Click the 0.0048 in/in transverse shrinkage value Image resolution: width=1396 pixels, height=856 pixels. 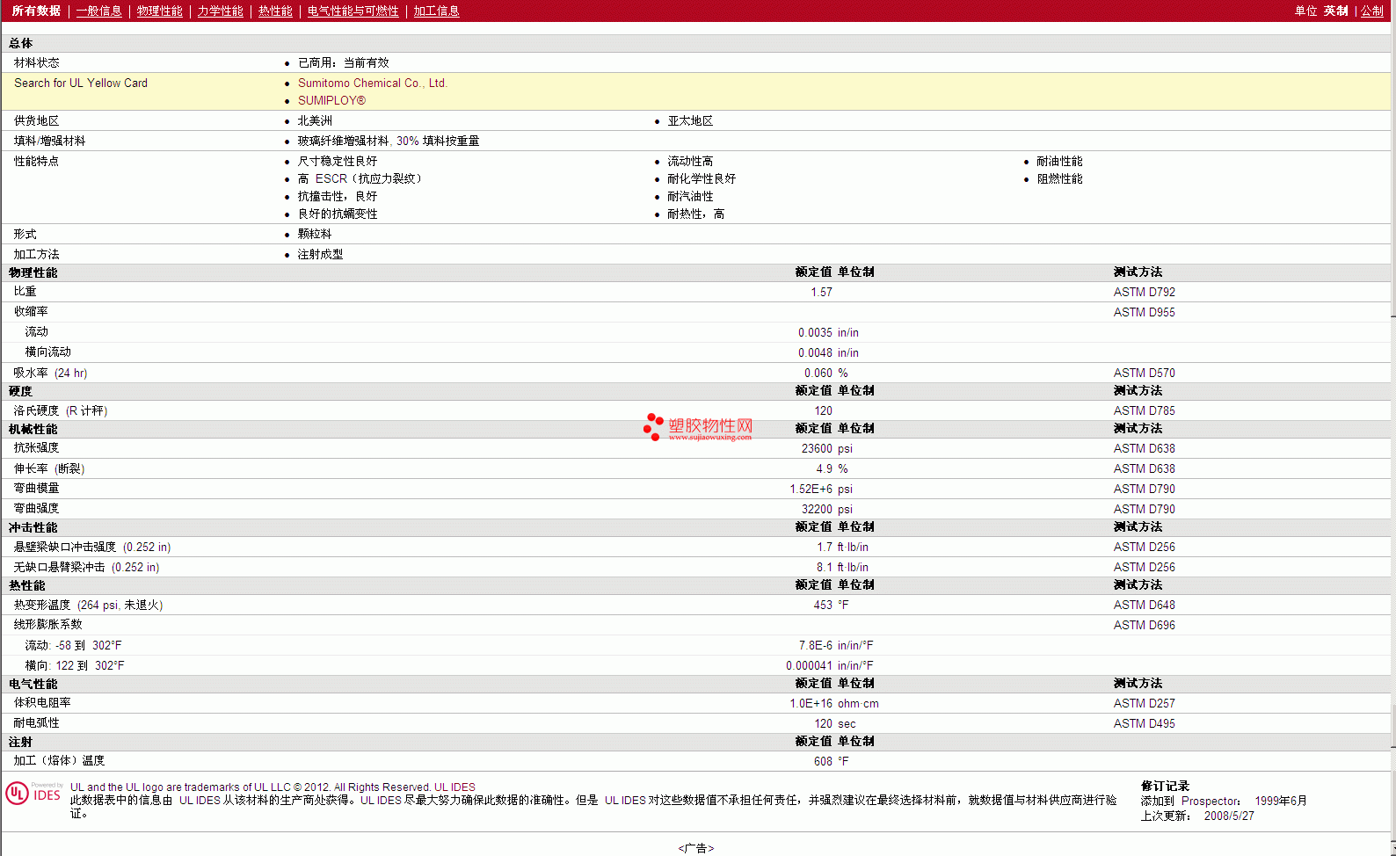(x=828, y=352)
